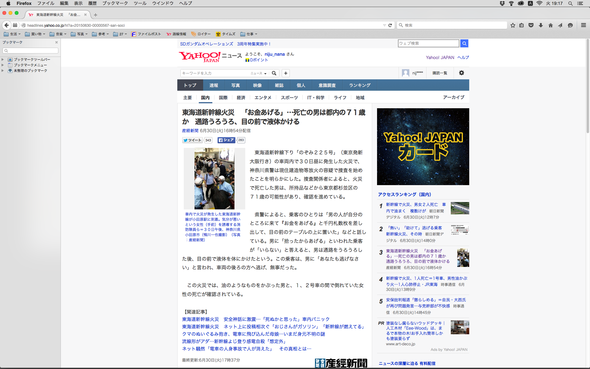This screenshot has height=369, width=590.
Task: Open the Pocket save icon
Action: tap(531, 25)
